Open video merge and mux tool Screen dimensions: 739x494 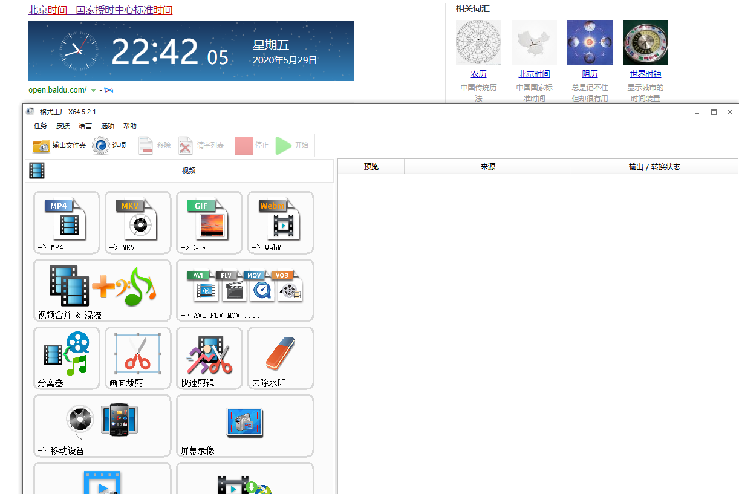click(102, 290)
